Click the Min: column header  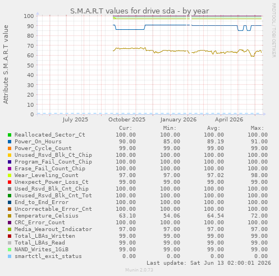170,128
